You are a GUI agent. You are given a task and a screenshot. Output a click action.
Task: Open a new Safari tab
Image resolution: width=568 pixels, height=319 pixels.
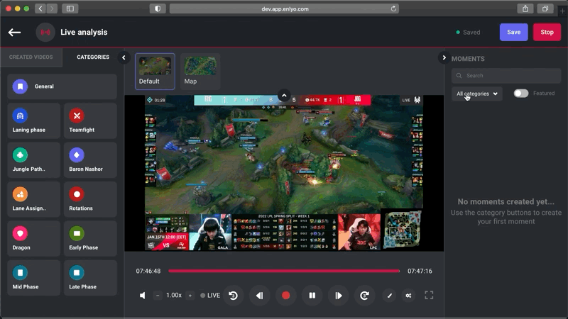[562, 11]
